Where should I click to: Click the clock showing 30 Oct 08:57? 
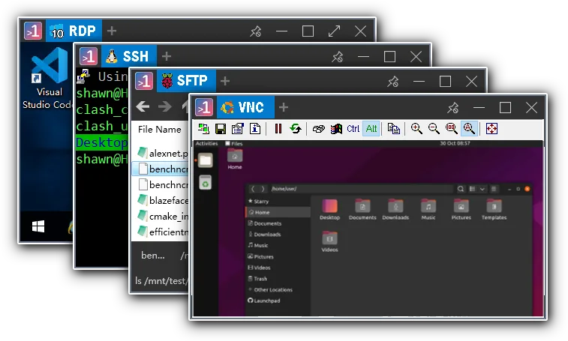(x=455, y=143)
